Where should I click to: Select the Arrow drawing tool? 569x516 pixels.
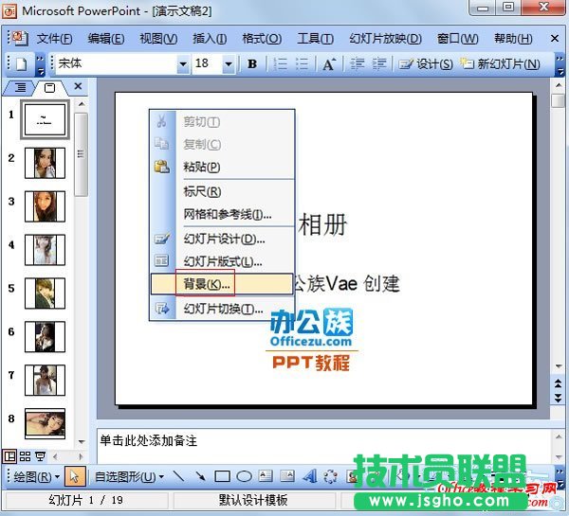click(x=200, y=476)
